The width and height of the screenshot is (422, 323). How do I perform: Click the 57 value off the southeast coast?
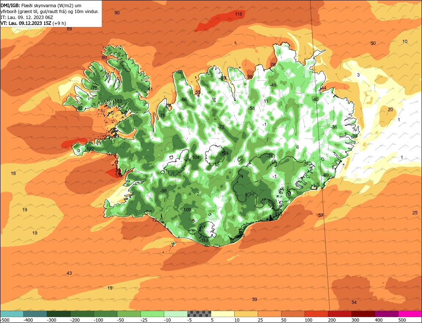(321, 215)
